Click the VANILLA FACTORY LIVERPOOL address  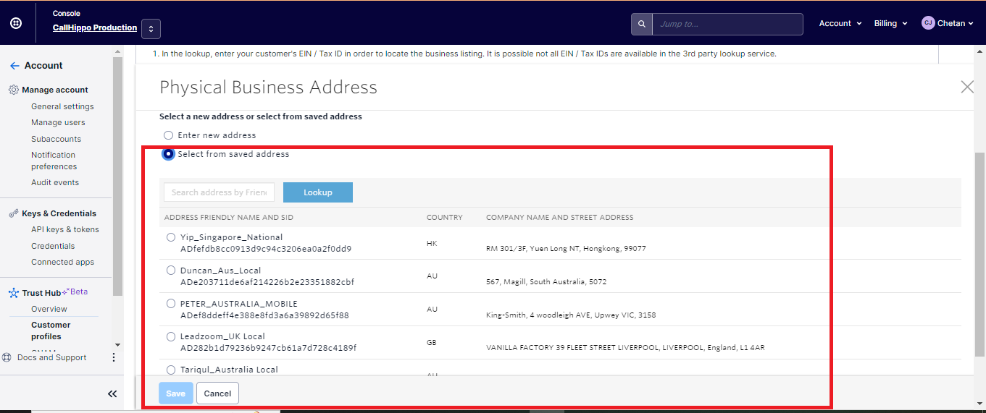(x=625, y=347)
